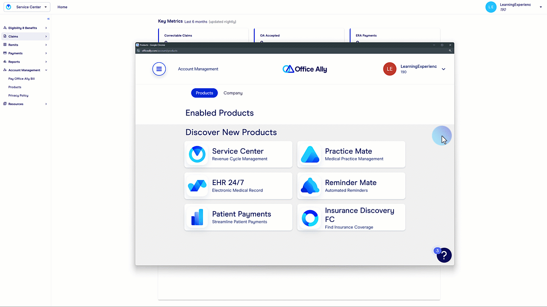Click the Reminder Mate bell icon
This screenshot has height=307, width=547.
tap(310, 186)
